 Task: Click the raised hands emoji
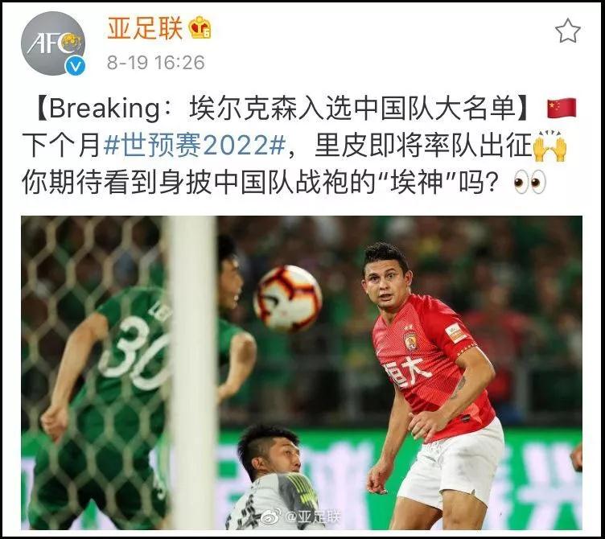click(x=549, y=146)
